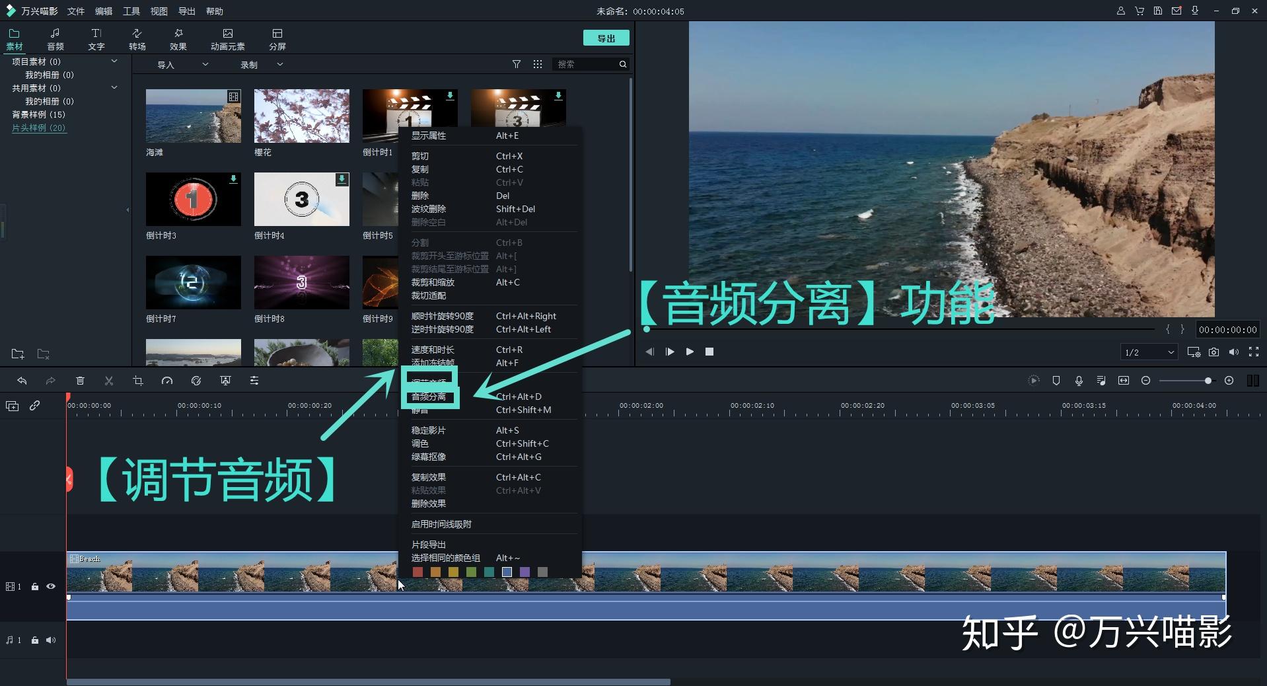Image resolution: width=1267 pixels, height=686 pixels.
Task: Open the voiceover microphone icon
Action: 1079,381
